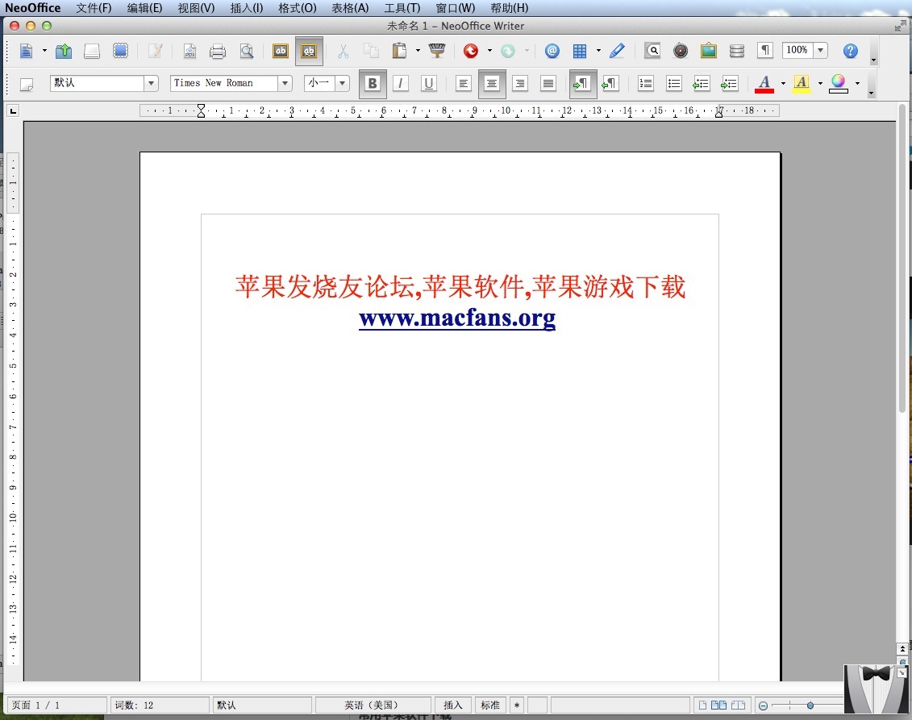
Task: Expand the Paste options arrow
Action: click(x=418, y=51)
